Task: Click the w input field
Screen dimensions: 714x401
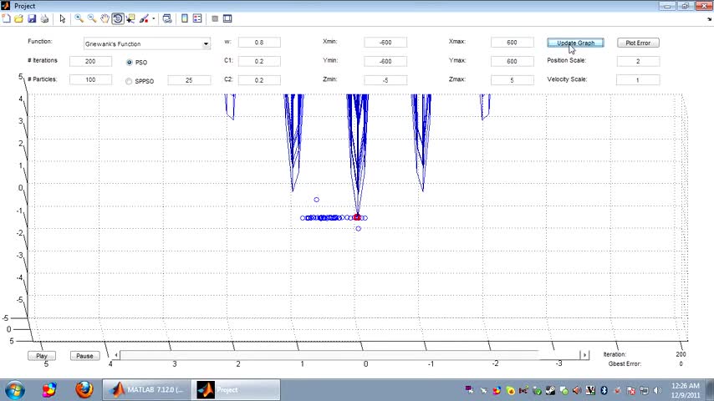Action: [x=259, y=43]
